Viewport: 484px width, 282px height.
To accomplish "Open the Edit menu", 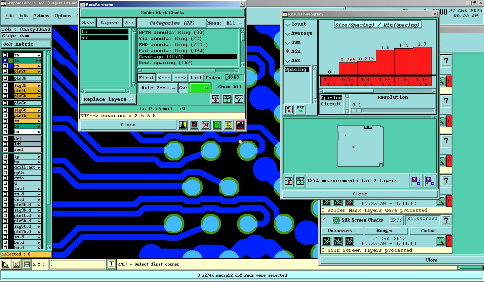I will (24, 16).
